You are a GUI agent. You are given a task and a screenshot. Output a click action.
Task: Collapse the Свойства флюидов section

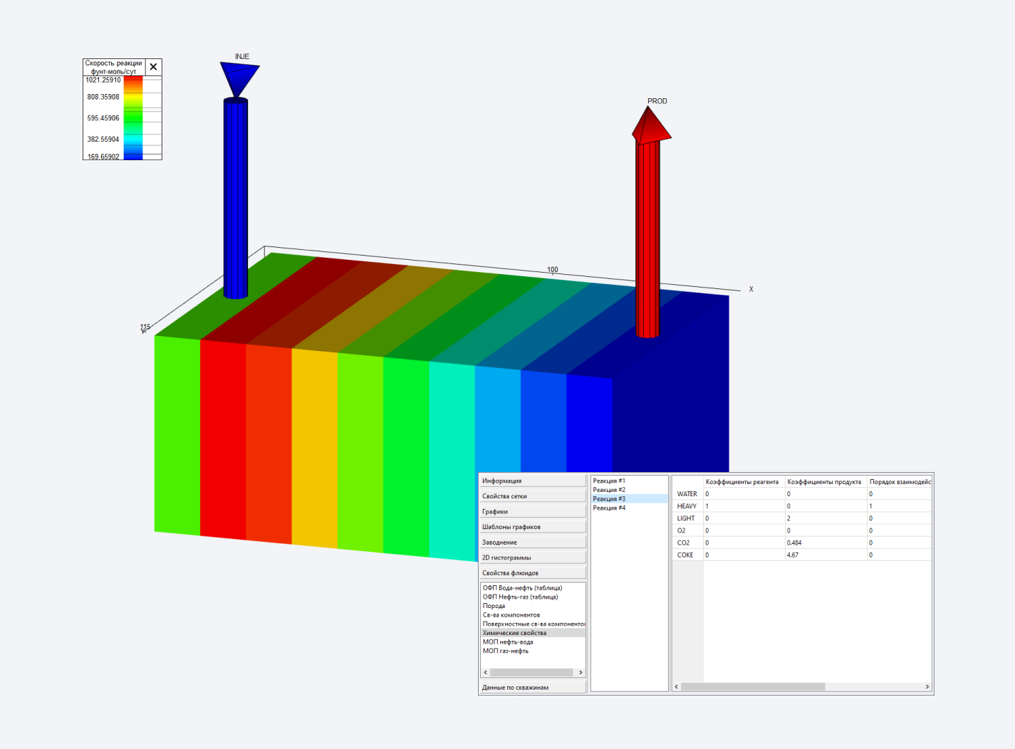(533, 573)
